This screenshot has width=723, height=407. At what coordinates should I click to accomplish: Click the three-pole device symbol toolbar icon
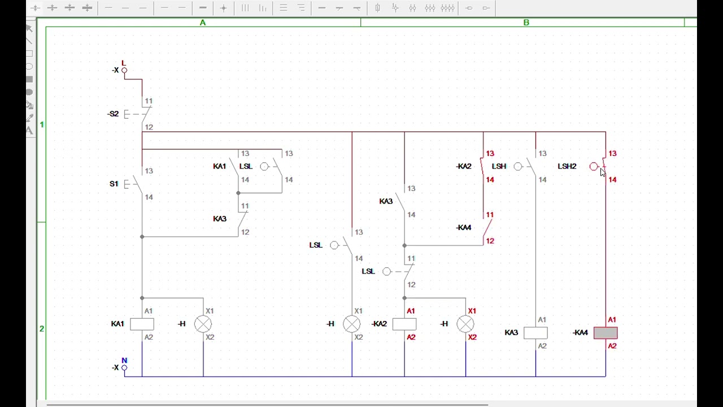tap(430, 8)
